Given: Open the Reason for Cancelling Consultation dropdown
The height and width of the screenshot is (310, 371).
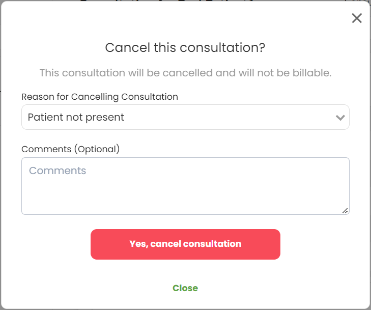Looking at the screenshot, I should coord(185,117).
